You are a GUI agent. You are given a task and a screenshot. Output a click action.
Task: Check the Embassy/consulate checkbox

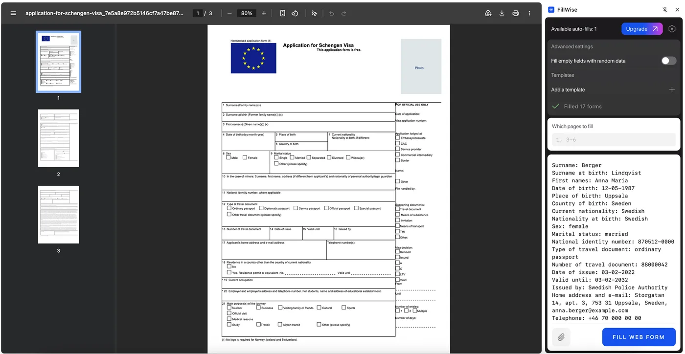pos(398,138)
